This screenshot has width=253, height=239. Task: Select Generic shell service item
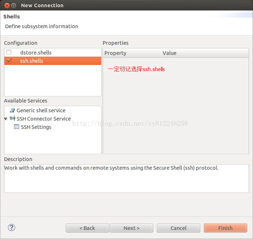(x=41, y=110)
